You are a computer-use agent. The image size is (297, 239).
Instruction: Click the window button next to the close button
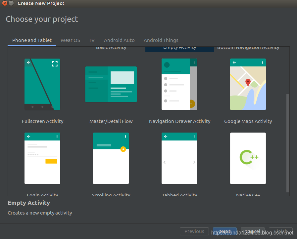[x=11, y=3]
